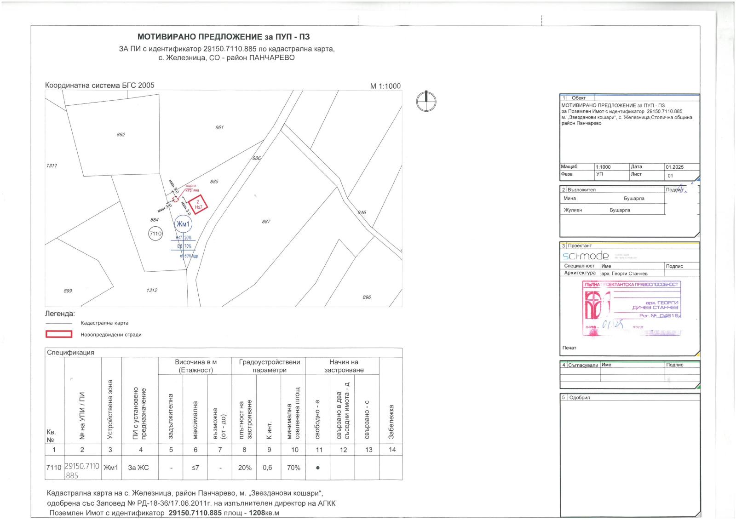Select parcel number 862 on the map

121,135
